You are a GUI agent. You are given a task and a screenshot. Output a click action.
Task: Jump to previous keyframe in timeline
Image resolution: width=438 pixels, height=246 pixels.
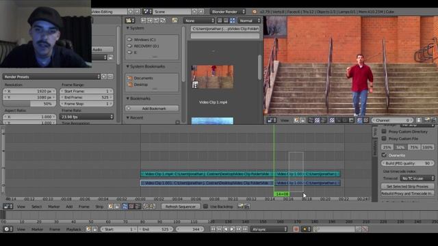coord(220,230)
